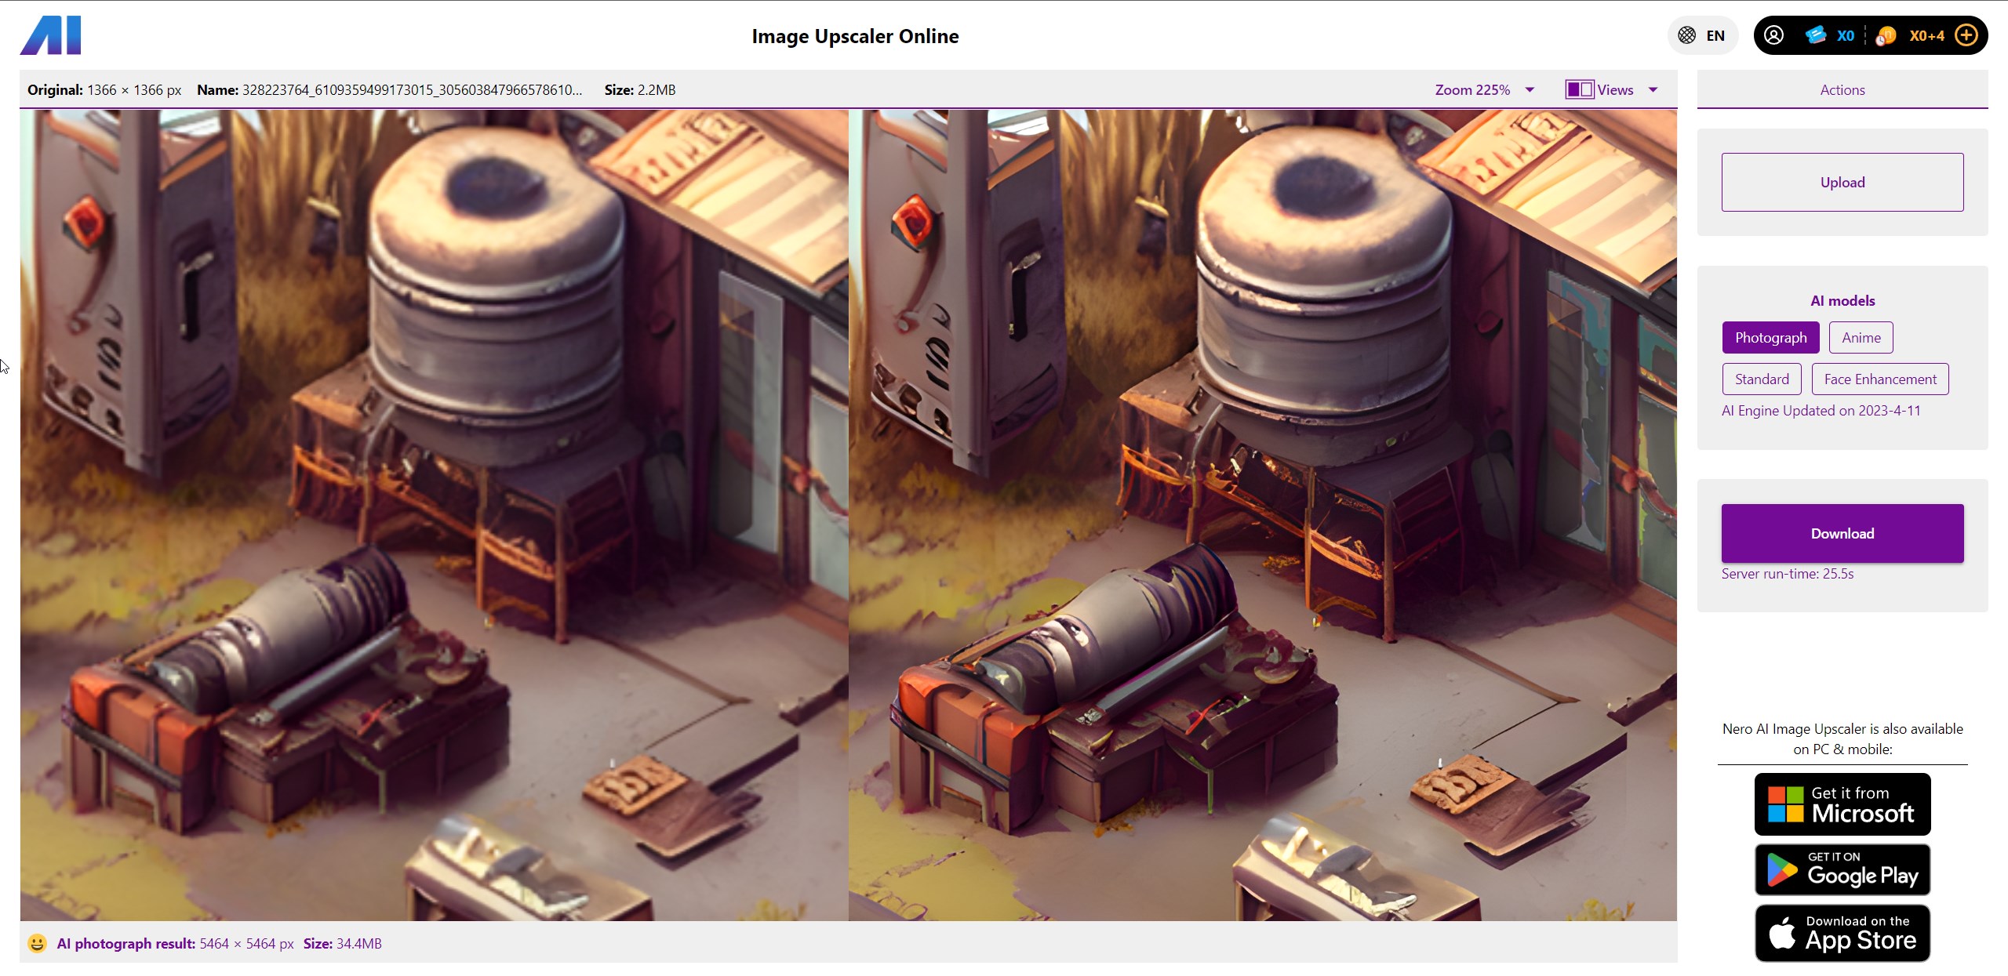Click the split-view layout icon
The height and width of the screenshot is (976, 2008).
point(1579,89)
